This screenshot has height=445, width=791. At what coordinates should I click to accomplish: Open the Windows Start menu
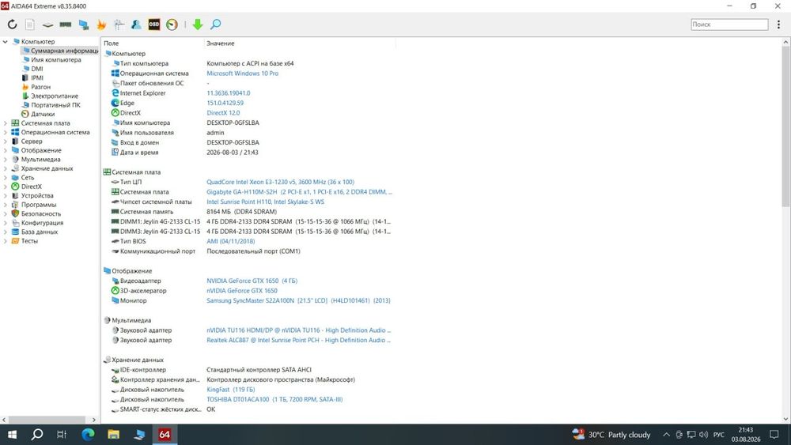tap(12, 435)
